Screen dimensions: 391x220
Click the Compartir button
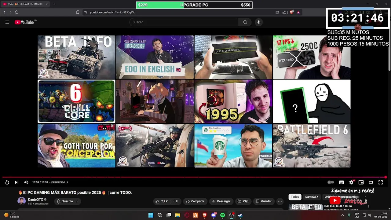tap(195, 201)
